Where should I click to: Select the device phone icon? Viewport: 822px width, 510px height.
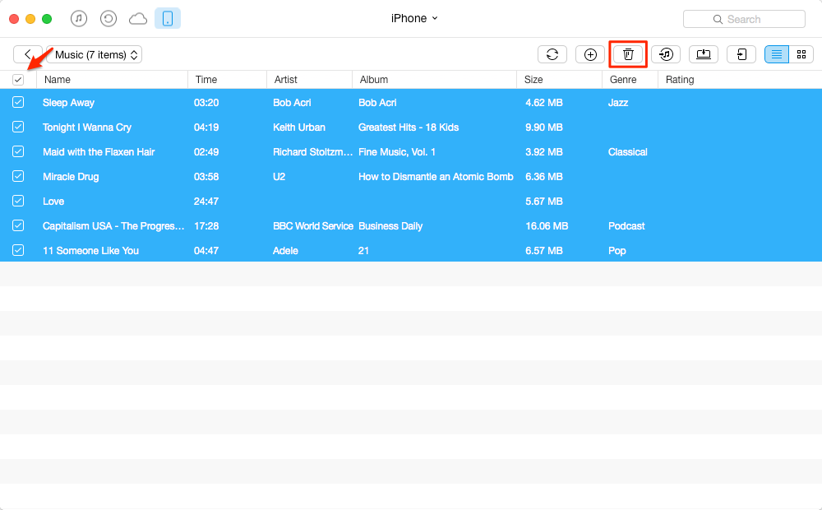click(x=168, y=18)
